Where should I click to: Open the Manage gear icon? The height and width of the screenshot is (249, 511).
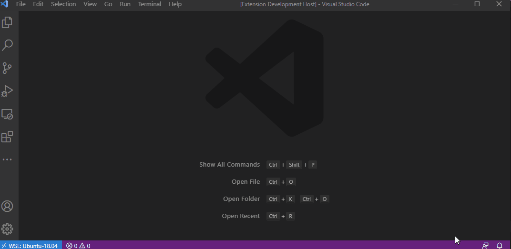7,229
